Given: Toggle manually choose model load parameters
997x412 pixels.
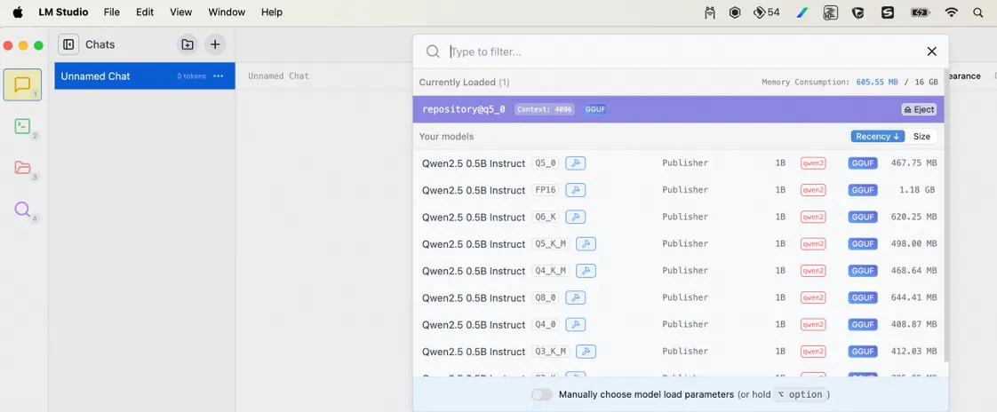Looking at the screenshot, I should [541, 394].
